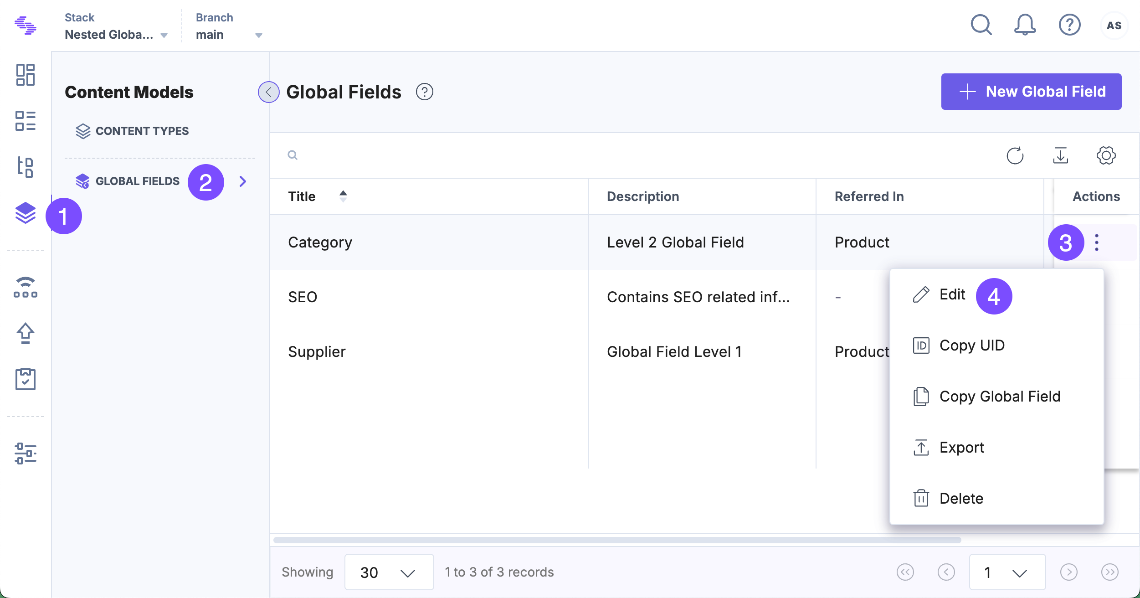Click the table search magnifier icon
This screenshot has height=598, width=1140.
(293, 155)
